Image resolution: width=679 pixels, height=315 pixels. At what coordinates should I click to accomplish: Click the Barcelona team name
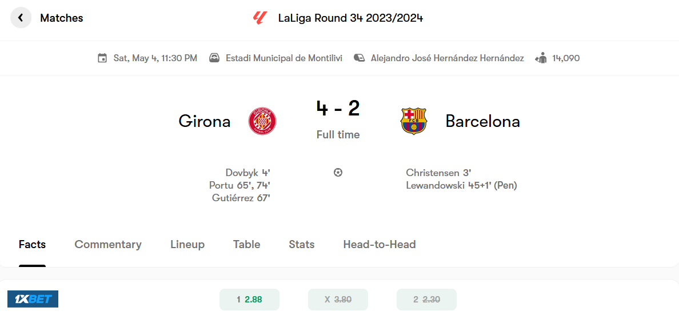pos(482,121)
